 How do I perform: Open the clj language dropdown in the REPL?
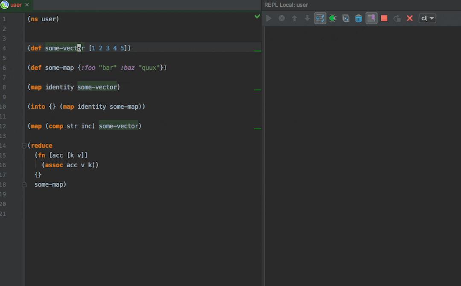(x=427, y=18)
